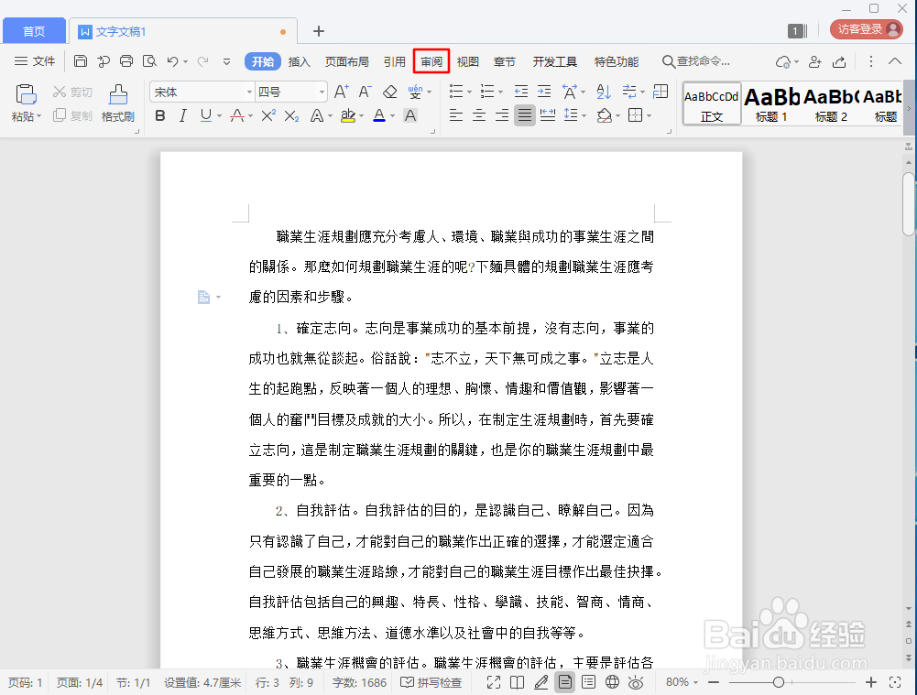Toggle Underline formatting
This screenshot has width=917, height=695.
pos(206,115)
